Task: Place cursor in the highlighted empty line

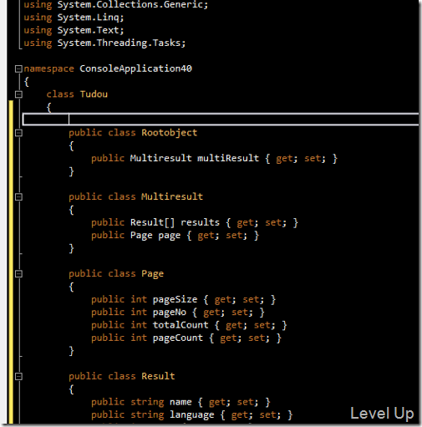Action: 221,119
